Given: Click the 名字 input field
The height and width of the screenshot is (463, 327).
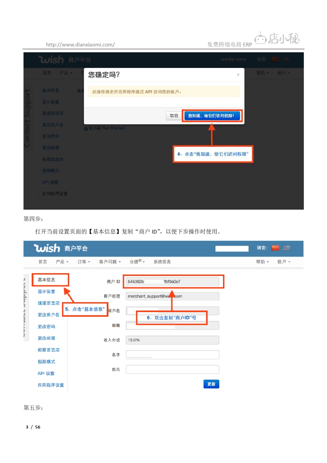Looking at the screenshot, I should [x=172, y=355].
